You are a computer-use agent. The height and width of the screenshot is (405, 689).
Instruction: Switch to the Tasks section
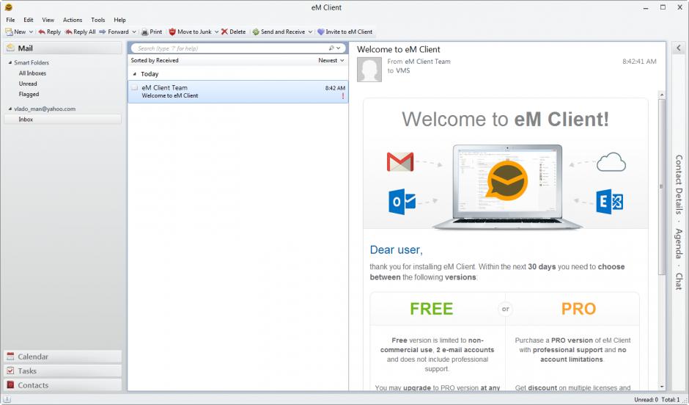[63, 371]
